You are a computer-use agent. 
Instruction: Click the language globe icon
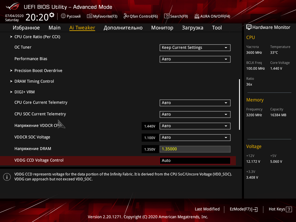coord(63,16)
